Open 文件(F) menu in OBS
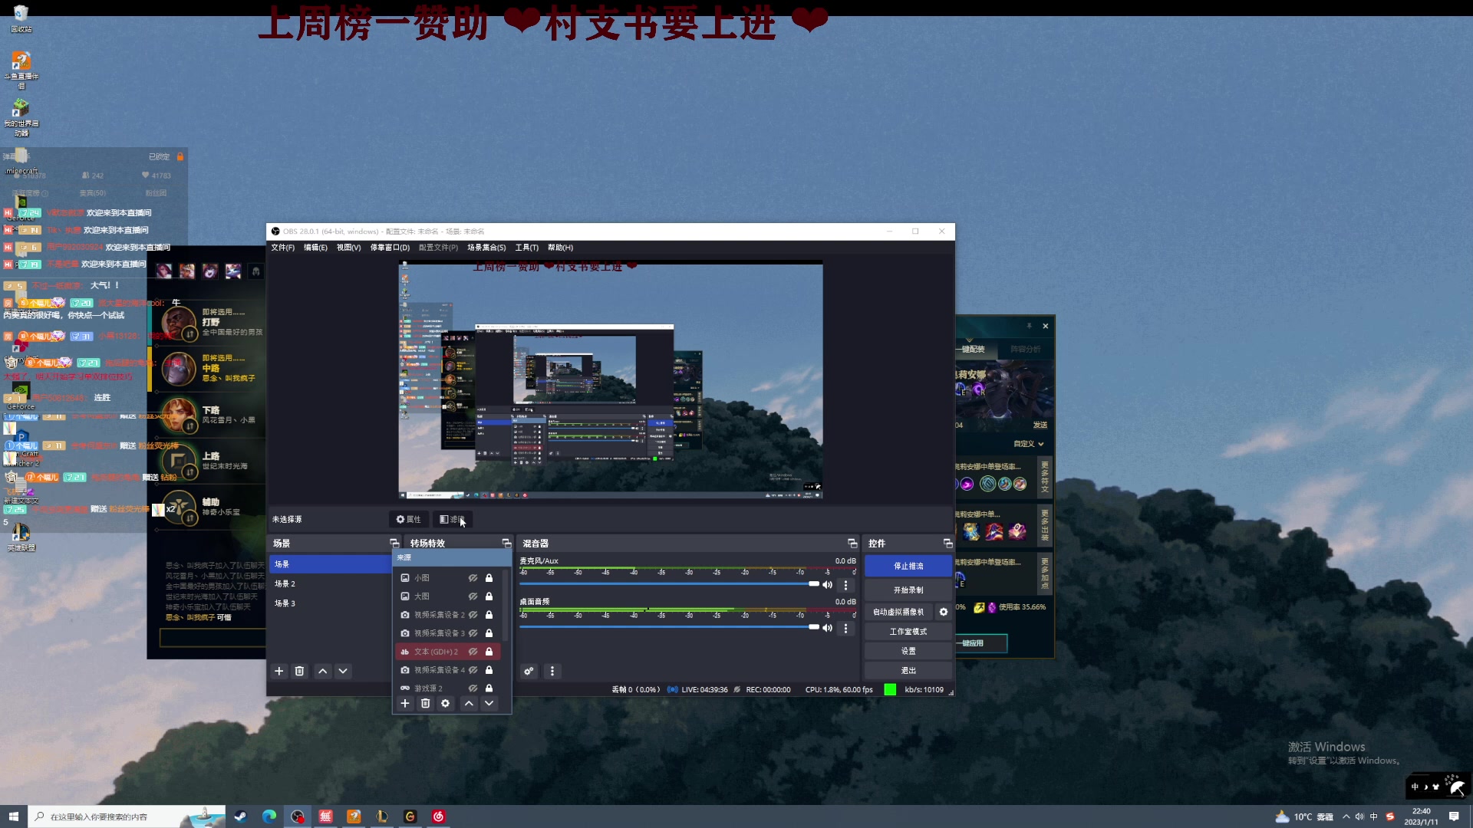This screenshot has width=1473, height=828. [x=282, y=248]
